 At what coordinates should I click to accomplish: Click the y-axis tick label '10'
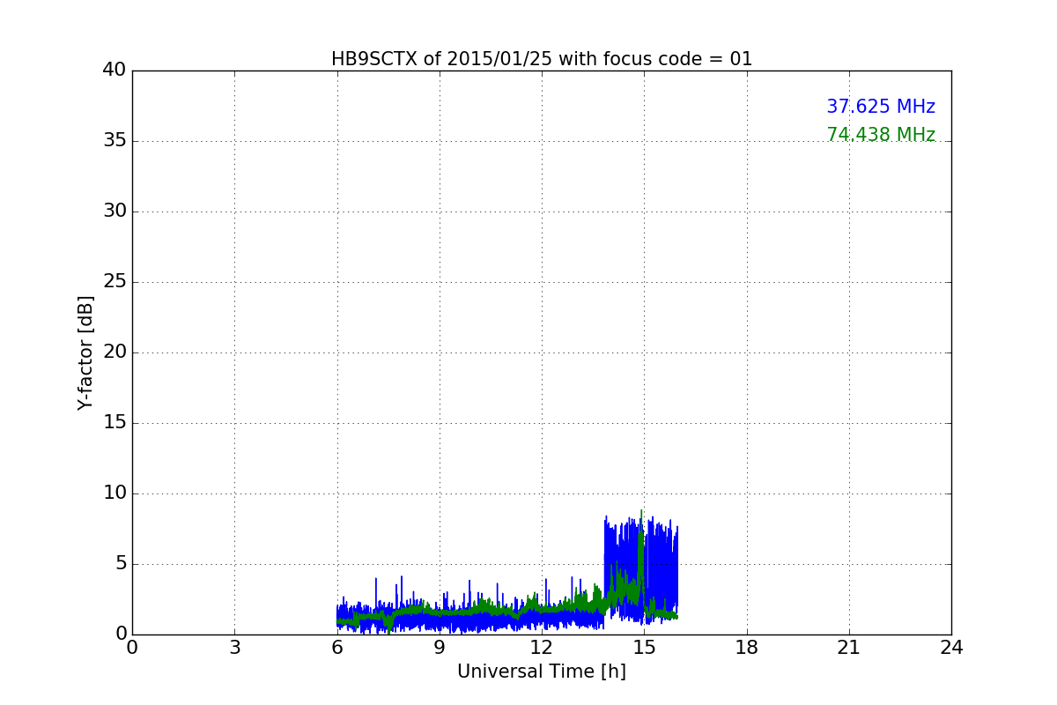click(115, 493)
